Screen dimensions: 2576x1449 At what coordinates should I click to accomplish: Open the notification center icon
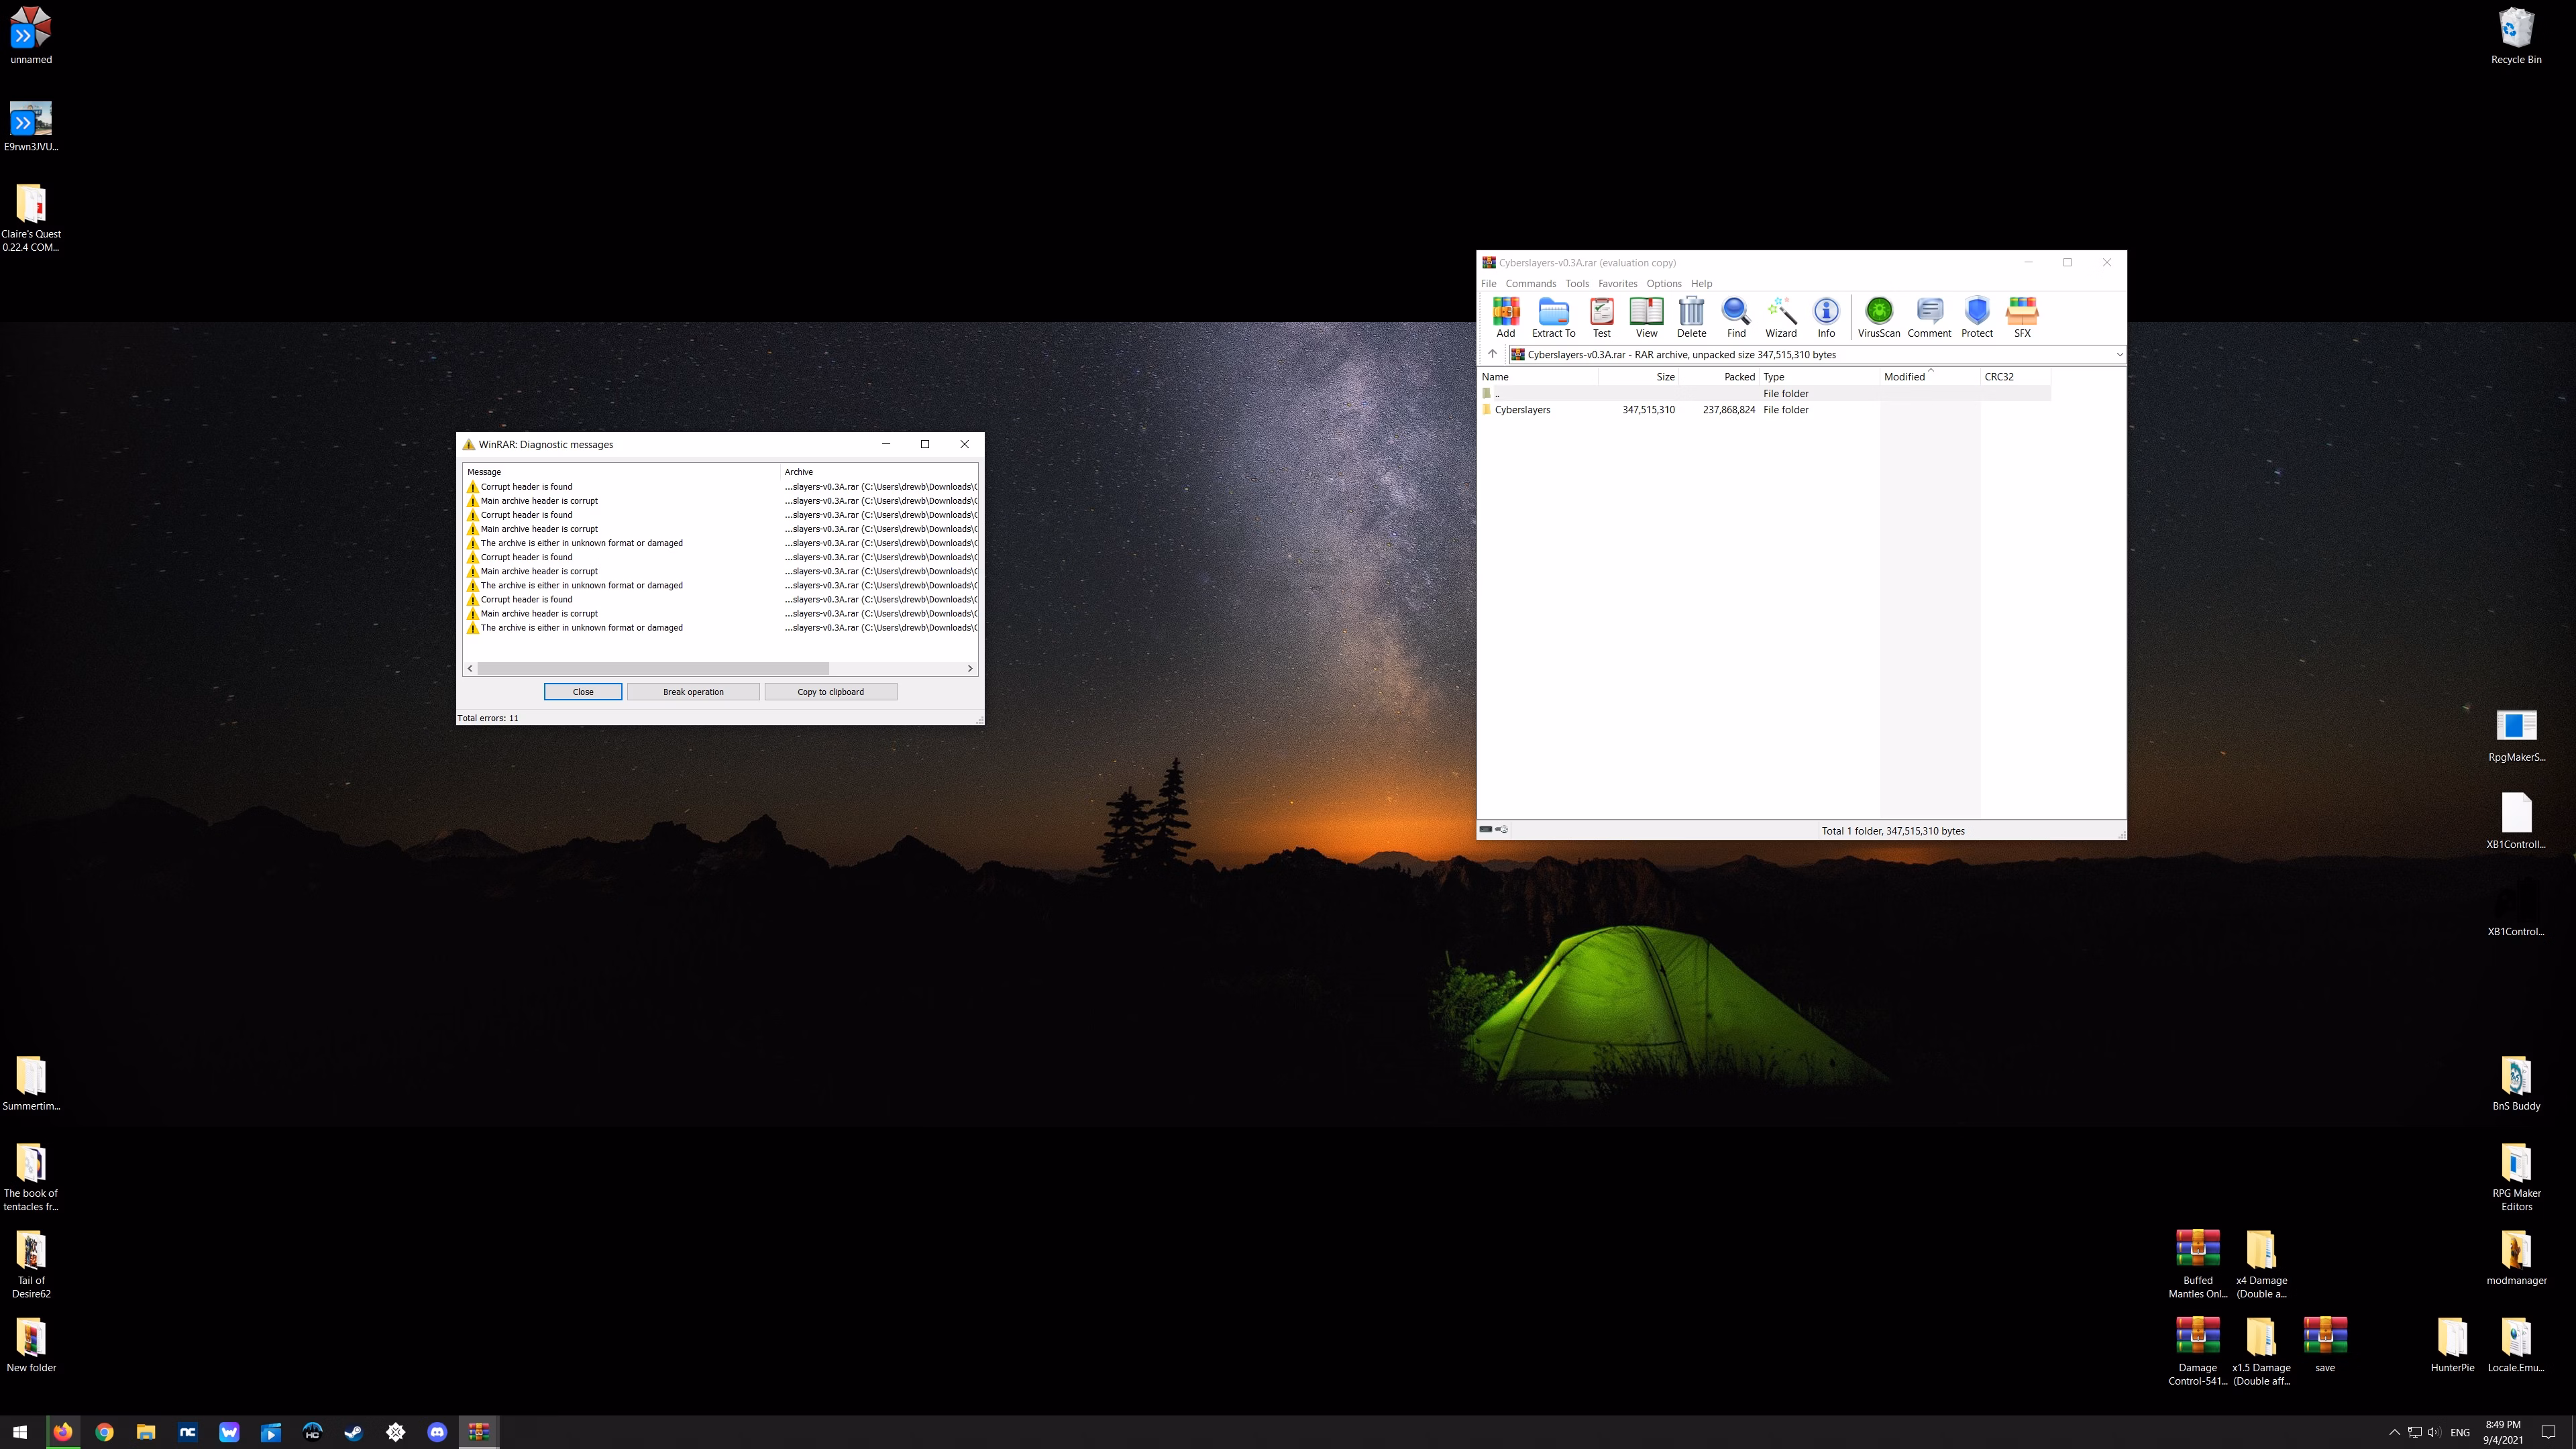(x=2548, y=1432)
